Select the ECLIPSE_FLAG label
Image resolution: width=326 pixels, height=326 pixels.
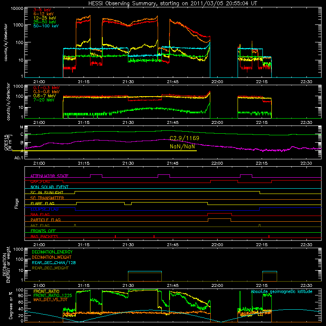click(x=44, y=209)
